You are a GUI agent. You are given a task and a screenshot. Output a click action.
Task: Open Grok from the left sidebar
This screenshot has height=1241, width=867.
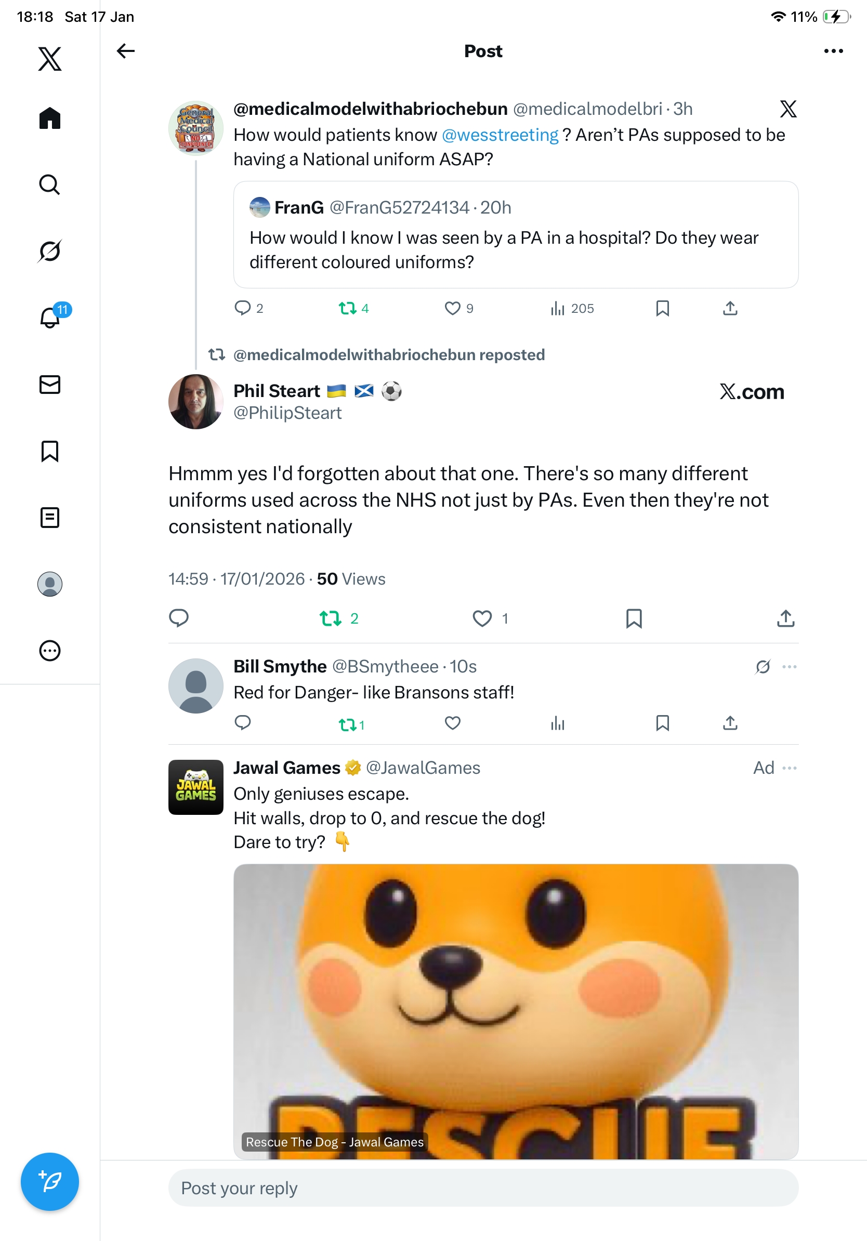[x=50, y=251]
